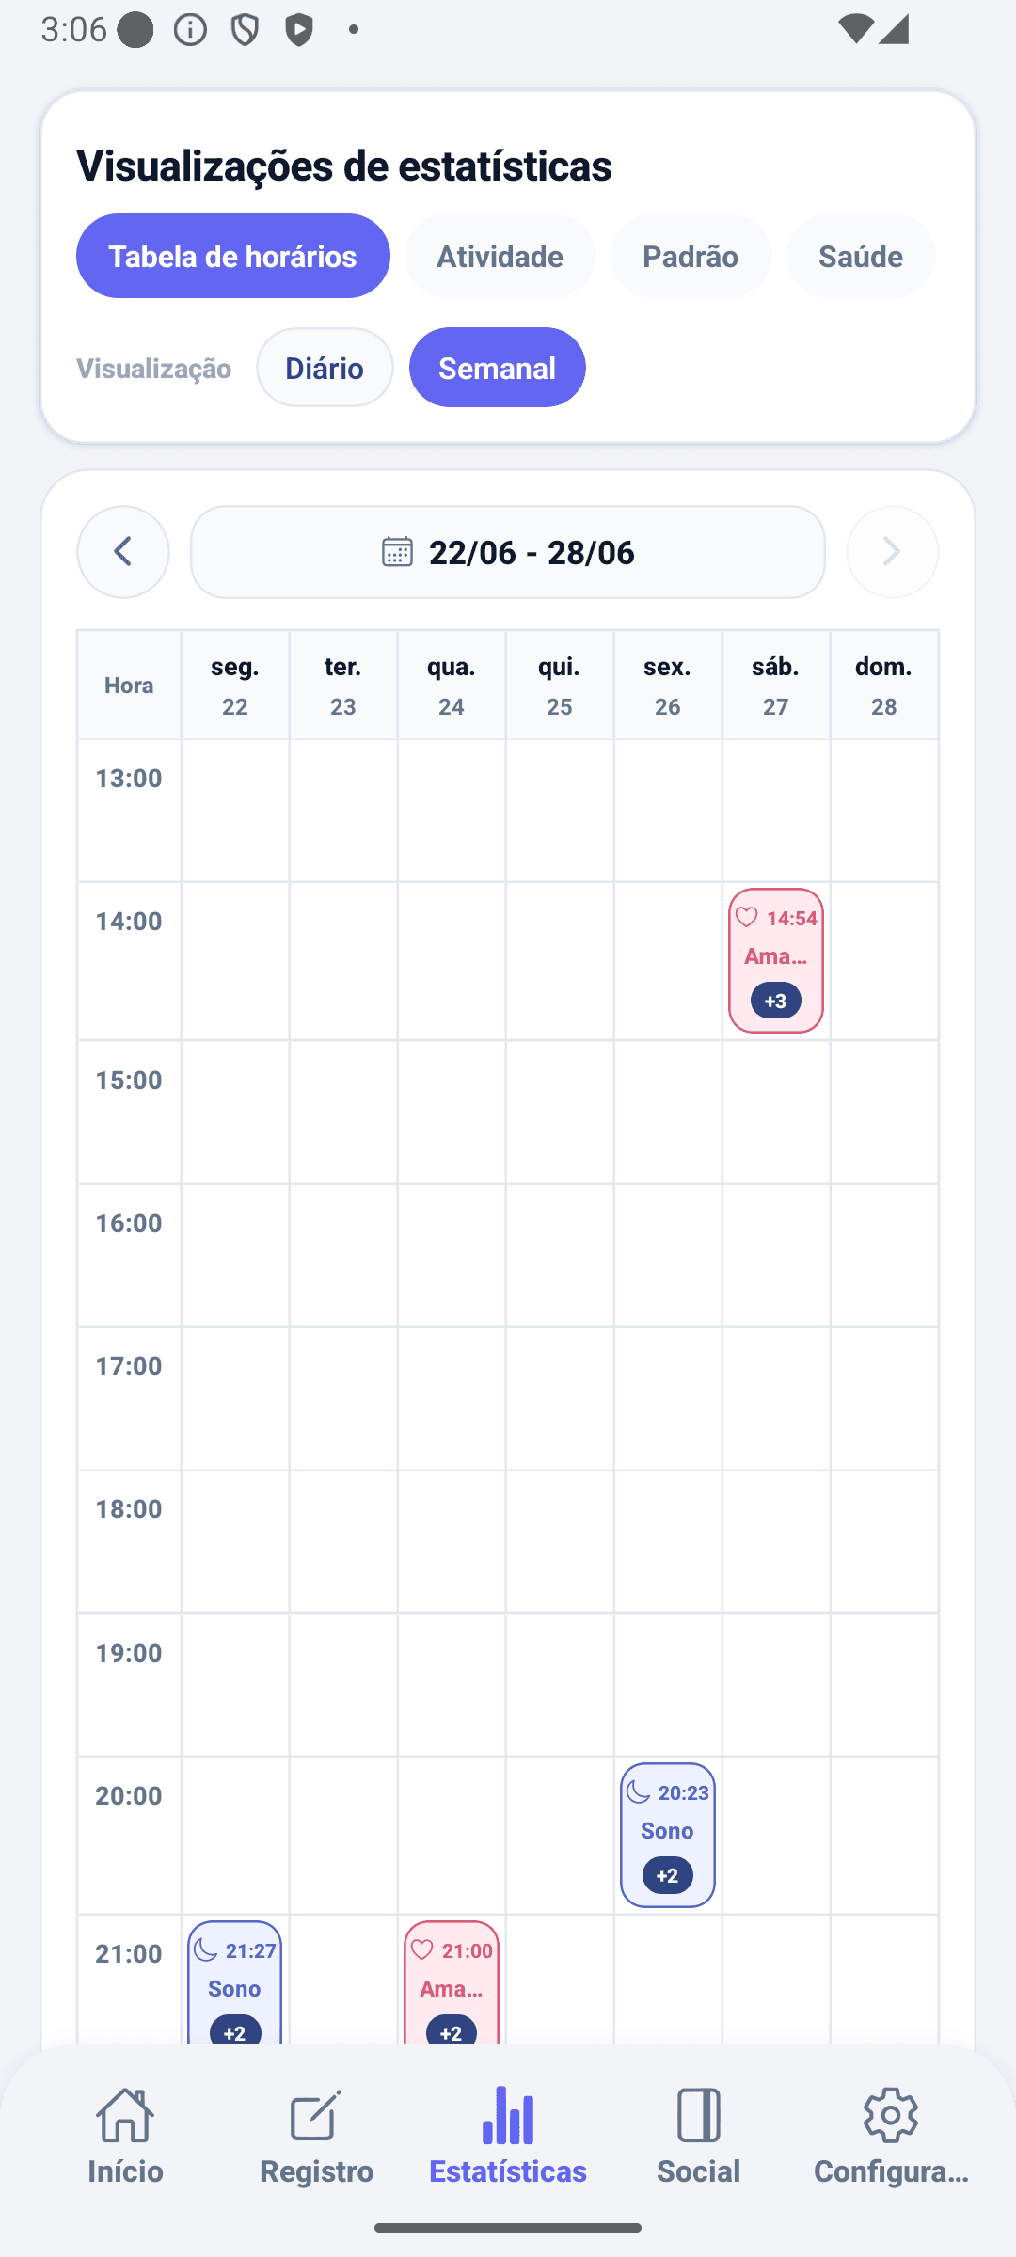This screenshot has width=1016, height=2257.
Task: Expand +3 events on Saturday 14:54
Action: (776, 1001)
